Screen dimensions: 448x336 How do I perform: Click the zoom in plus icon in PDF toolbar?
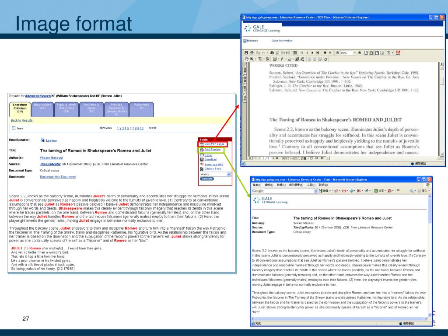360,52
